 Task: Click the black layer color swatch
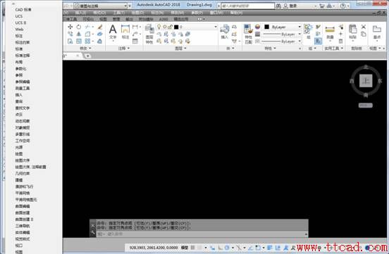(176, 27)
